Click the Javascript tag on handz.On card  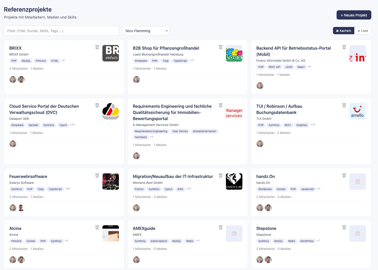[x=307, y=189]
